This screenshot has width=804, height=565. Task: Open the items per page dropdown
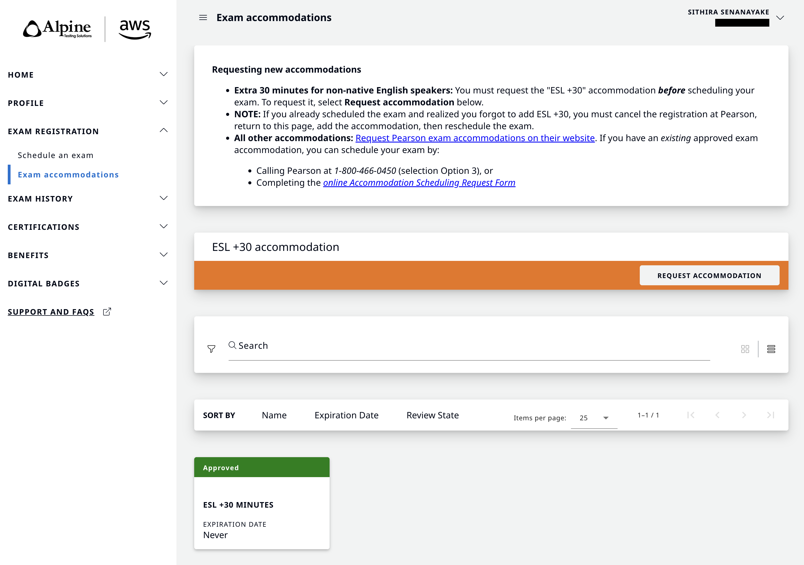coord(594,418)
